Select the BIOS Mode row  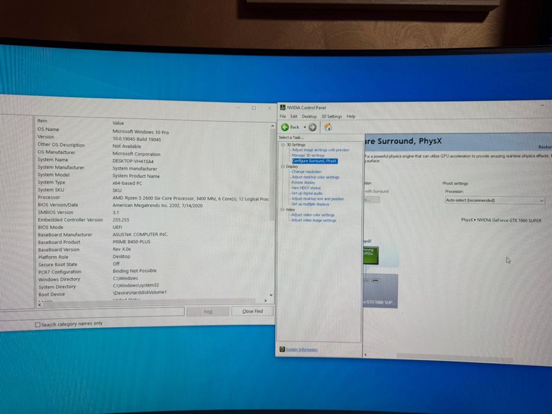point(153,228)
